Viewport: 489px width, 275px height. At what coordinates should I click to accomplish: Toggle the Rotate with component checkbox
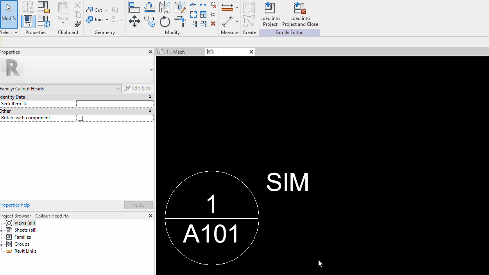pos(80,118)
